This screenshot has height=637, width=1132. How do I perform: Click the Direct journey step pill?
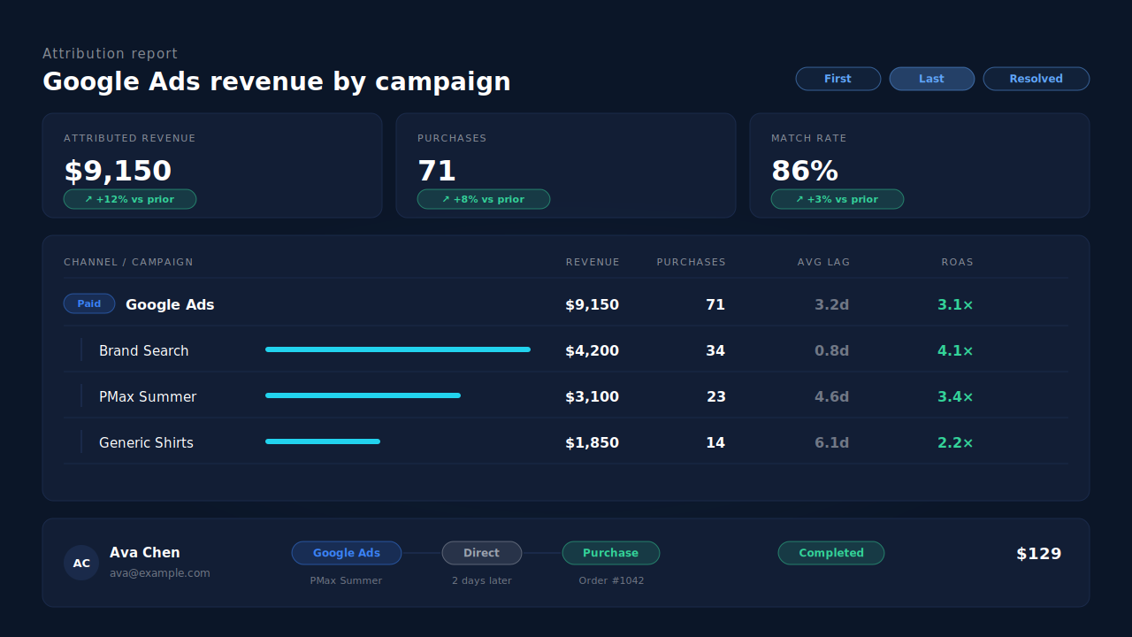click(x=482, y=553)
